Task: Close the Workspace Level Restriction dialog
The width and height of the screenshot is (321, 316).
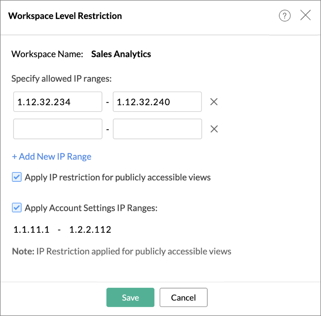Action: click(305, 15)
